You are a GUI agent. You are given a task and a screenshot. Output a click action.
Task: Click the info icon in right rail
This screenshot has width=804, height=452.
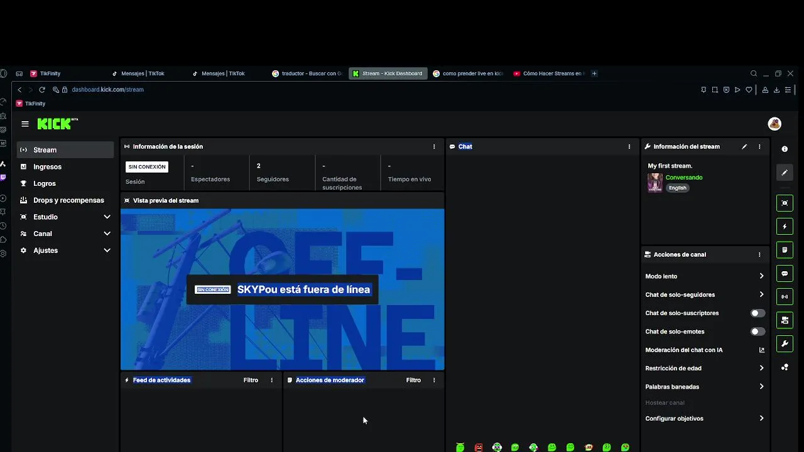click(x=785, y=149)
